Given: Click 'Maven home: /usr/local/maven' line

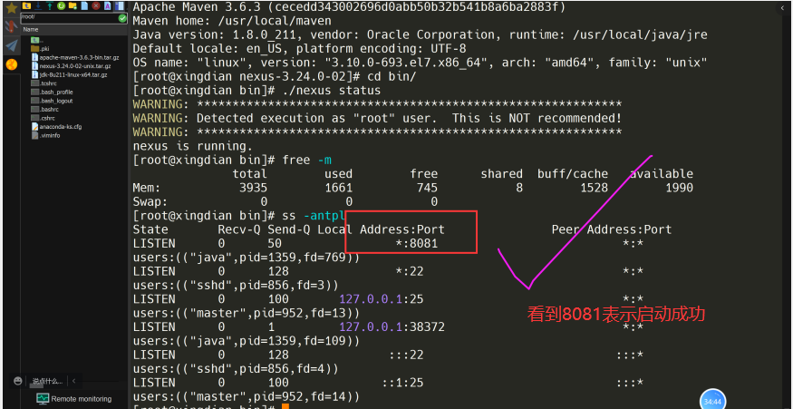Looking at the screenshot, I should click(232, 21).
